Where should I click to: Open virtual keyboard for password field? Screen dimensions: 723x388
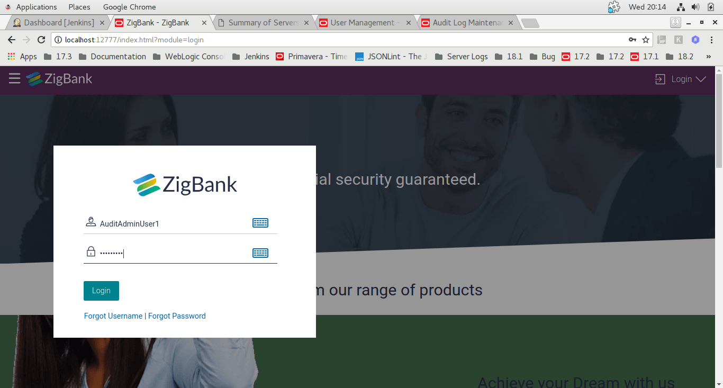pos(260,253)
